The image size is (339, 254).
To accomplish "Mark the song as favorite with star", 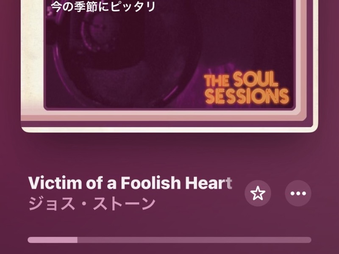I will [x=258, y=193].
